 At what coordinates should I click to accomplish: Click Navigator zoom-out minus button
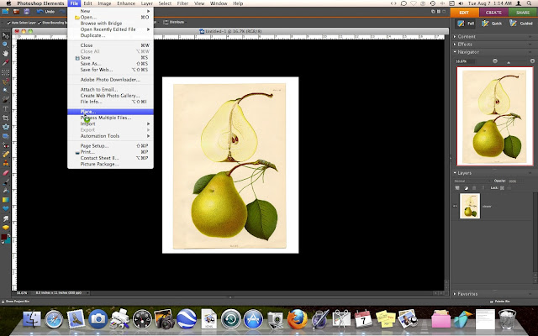[495, 61]
